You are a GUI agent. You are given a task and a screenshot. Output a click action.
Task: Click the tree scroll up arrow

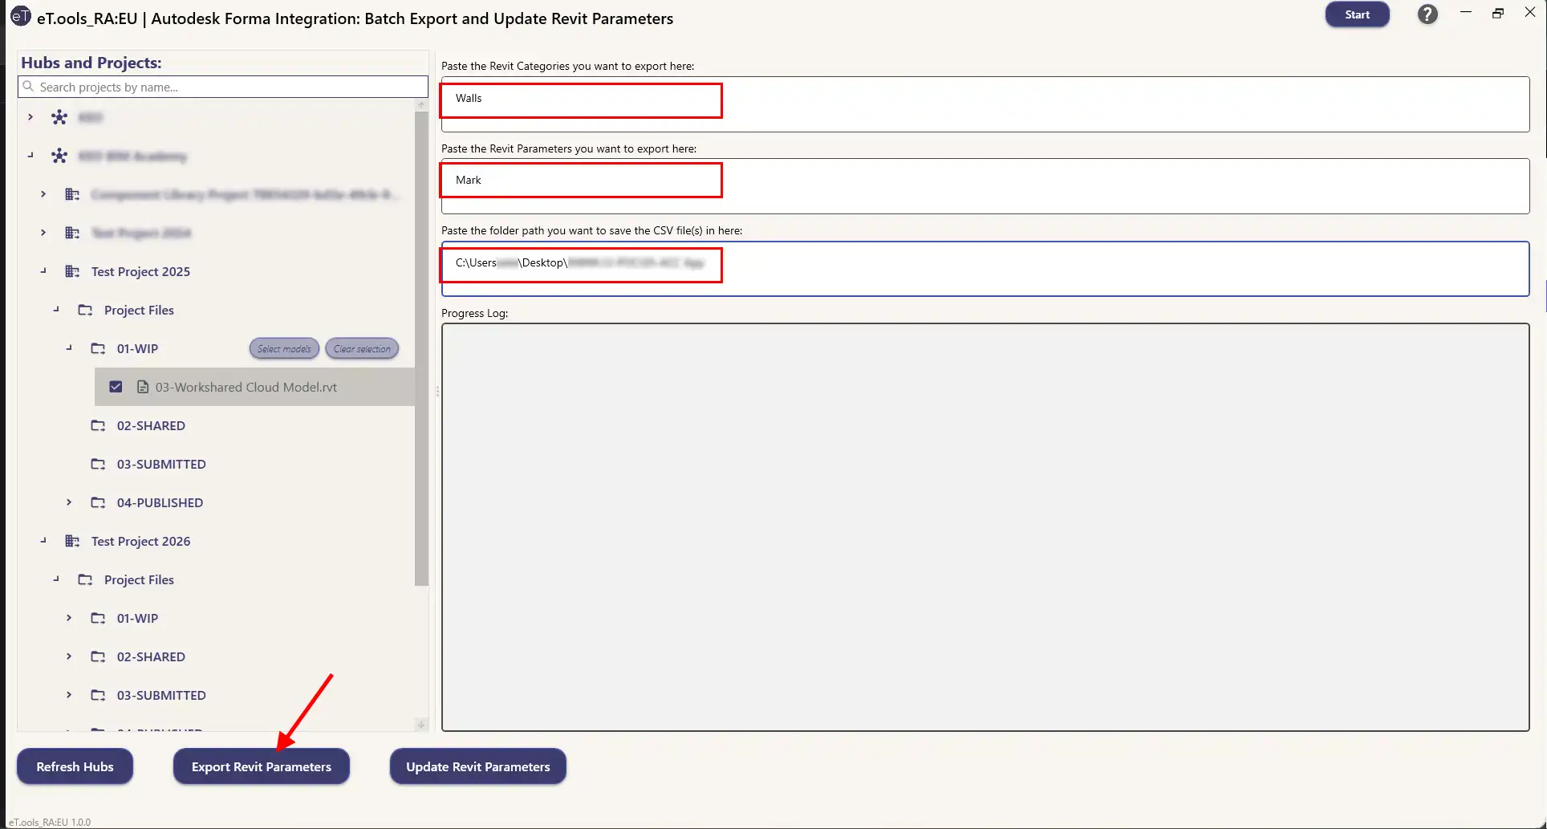[421, 105]
